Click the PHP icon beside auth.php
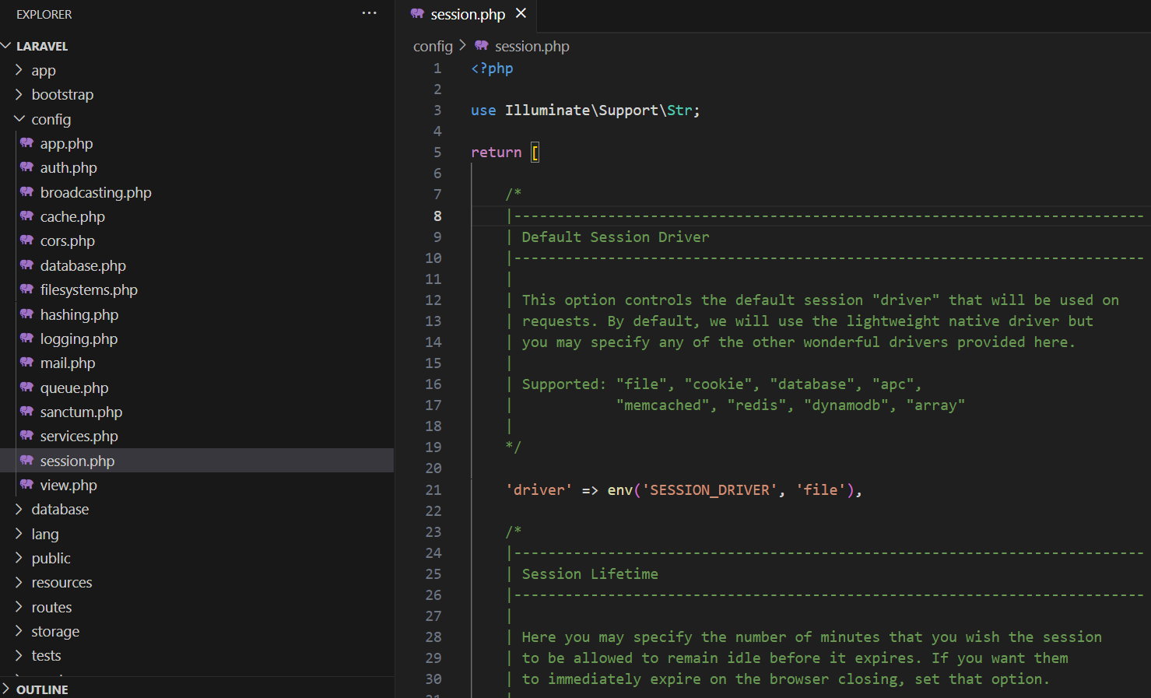Image resolution: width=1151 pixels, height=698 pixels. click(x=26, y=167)
